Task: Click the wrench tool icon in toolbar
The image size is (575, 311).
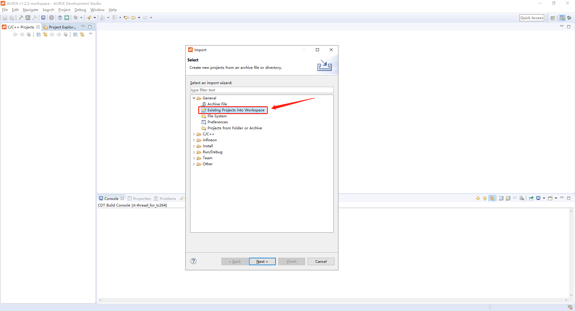Action: [35, 18]
